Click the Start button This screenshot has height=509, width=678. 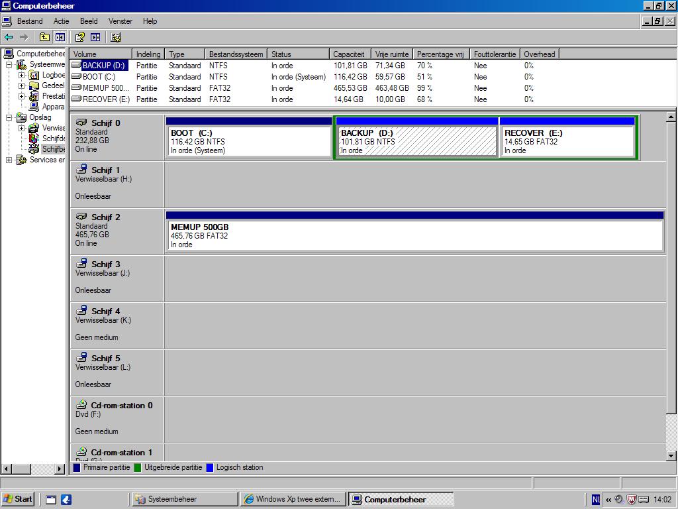pyautogui.click(x=18, y=499)
